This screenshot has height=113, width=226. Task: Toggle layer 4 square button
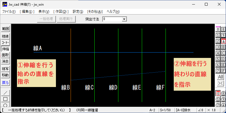point(218,53)
